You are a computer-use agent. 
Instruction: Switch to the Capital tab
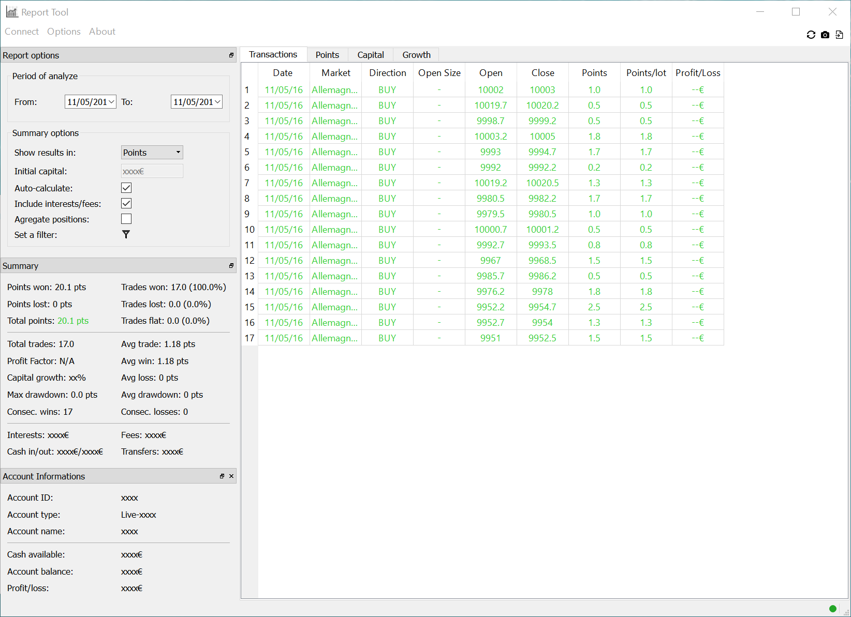[371, 55]
